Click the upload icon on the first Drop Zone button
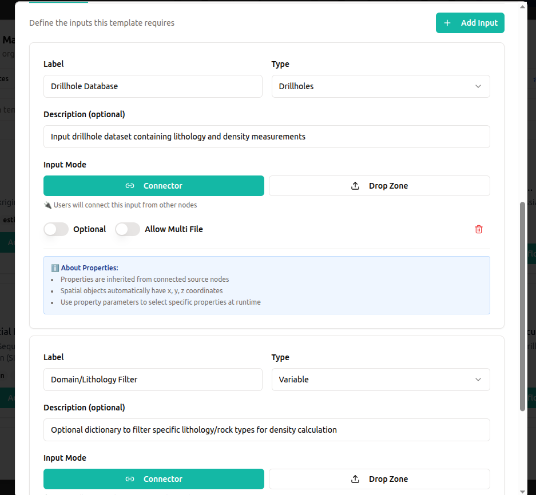The image size is (536, 495). click(x=356, y=186)
